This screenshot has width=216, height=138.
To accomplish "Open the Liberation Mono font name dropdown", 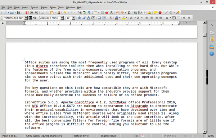I will click(x=62, y=18).
